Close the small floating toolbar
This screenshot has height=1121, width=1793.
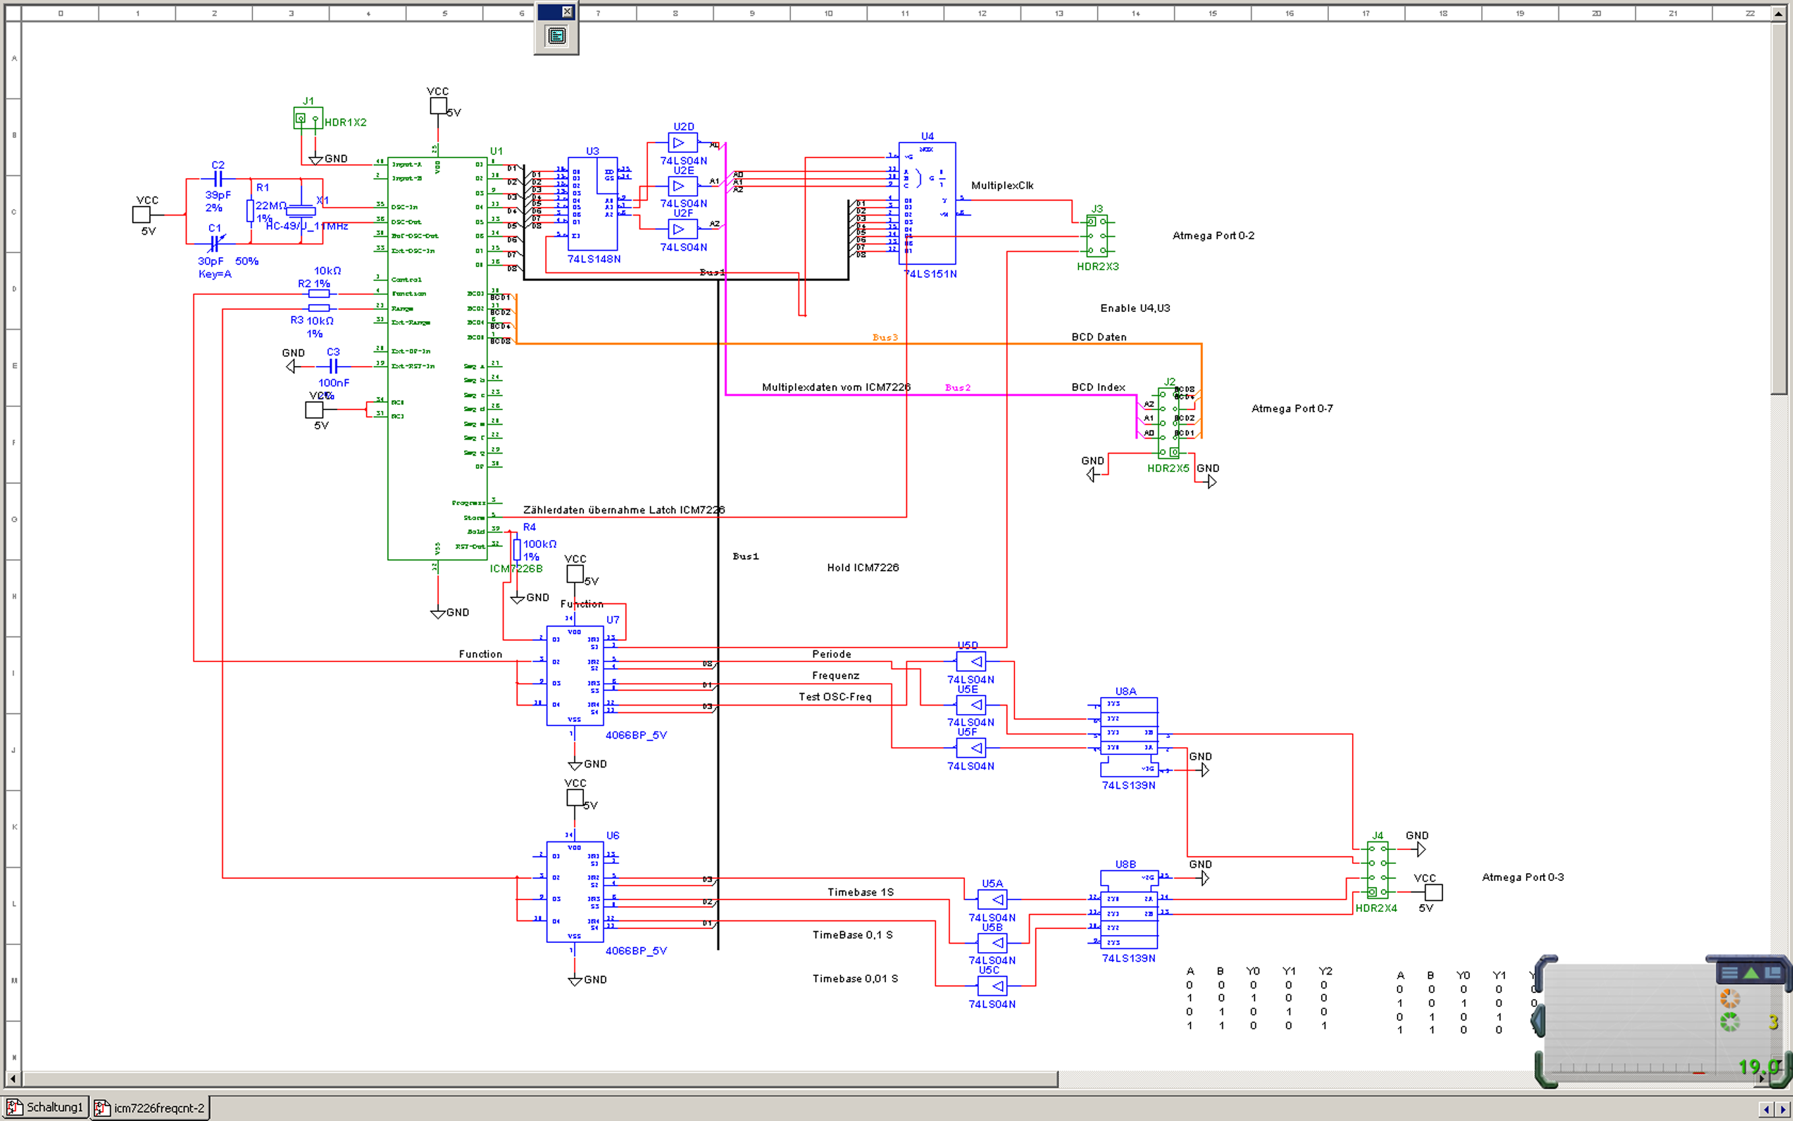[x=567, y=11]
